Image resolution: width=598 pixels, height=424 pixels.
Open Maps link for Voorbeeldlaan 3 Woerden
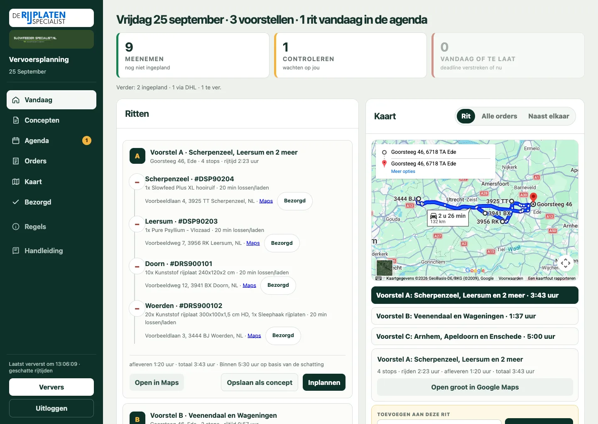[x=255, y=336]
